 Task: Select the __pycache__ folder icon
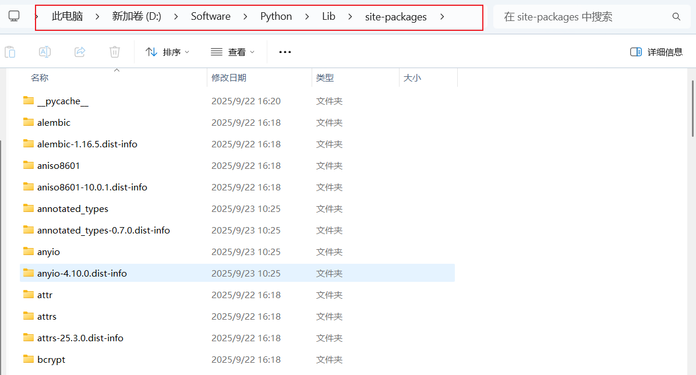click(29, 101)
